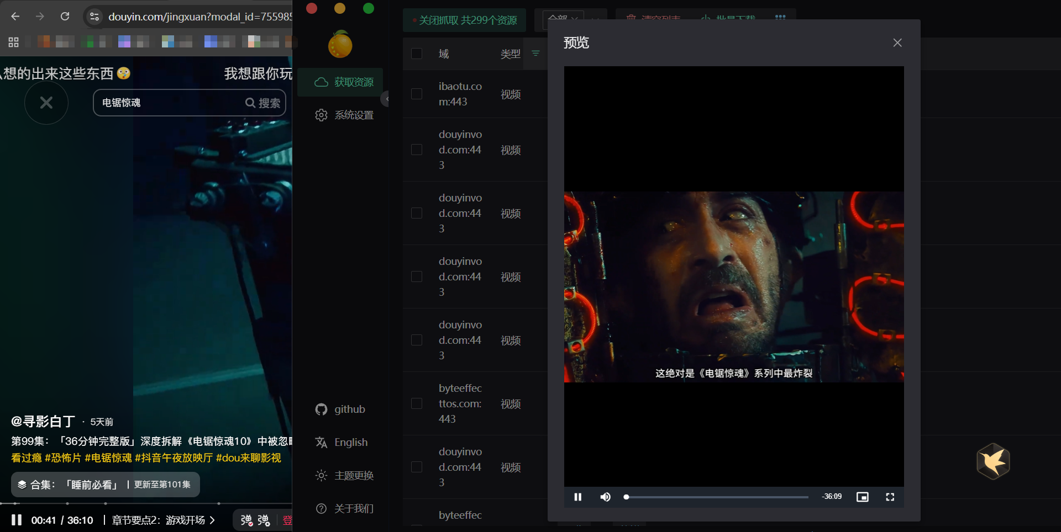Select the byteeffecttos.com row checkbox

click(x=417, y=403)
